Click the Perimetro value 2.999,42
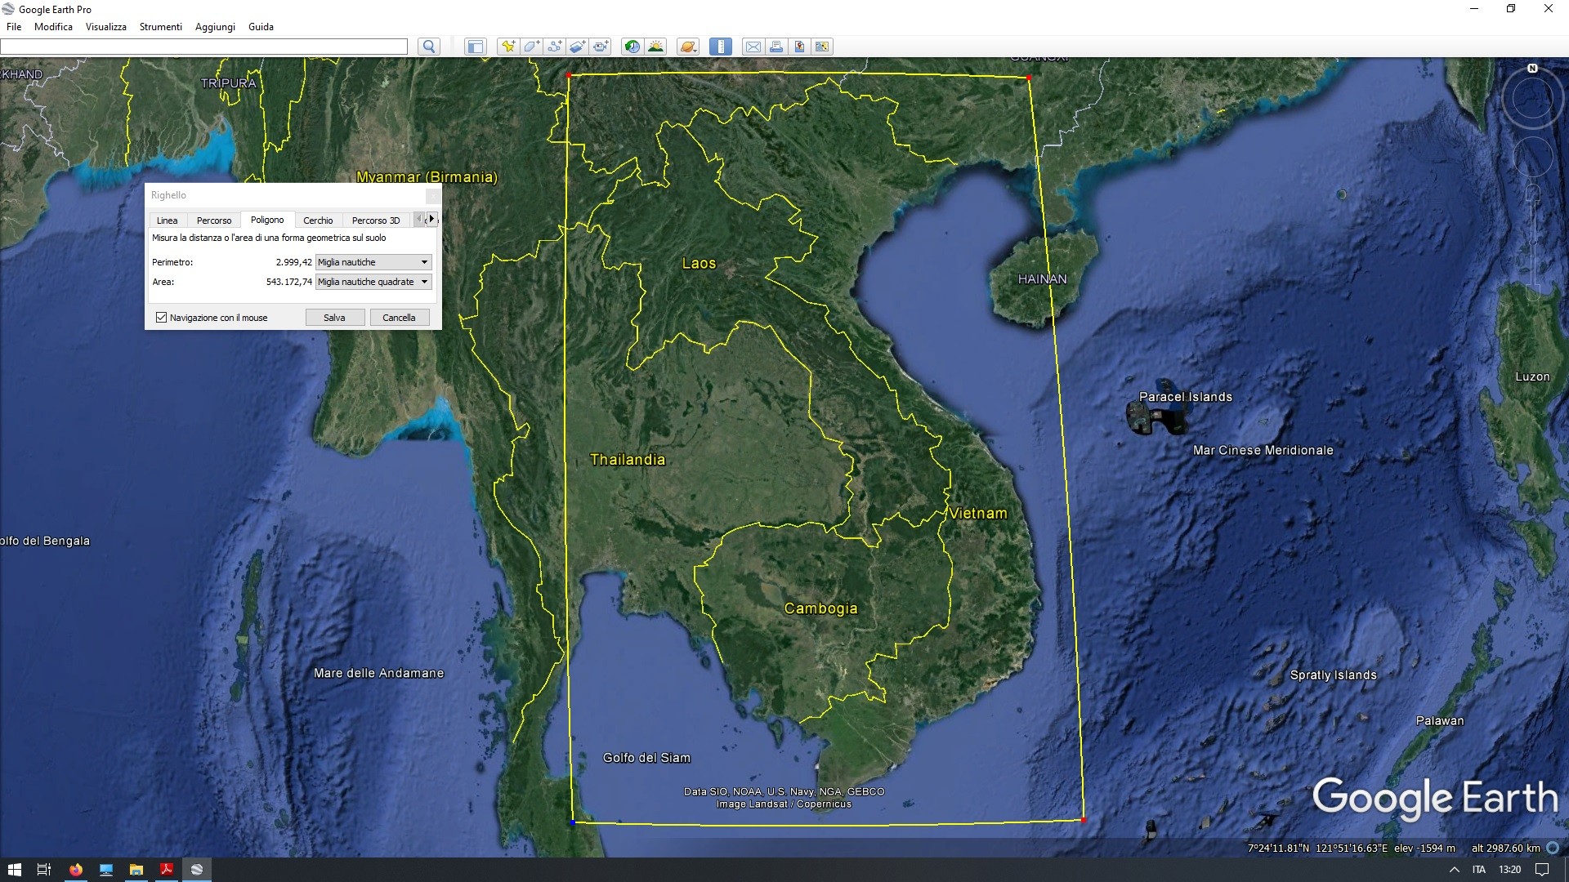Viewport: 1569px width, 882px height. click(293, 262)
